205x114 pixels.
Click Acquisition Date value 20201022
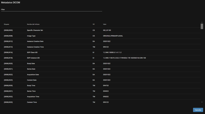[107, 75]
